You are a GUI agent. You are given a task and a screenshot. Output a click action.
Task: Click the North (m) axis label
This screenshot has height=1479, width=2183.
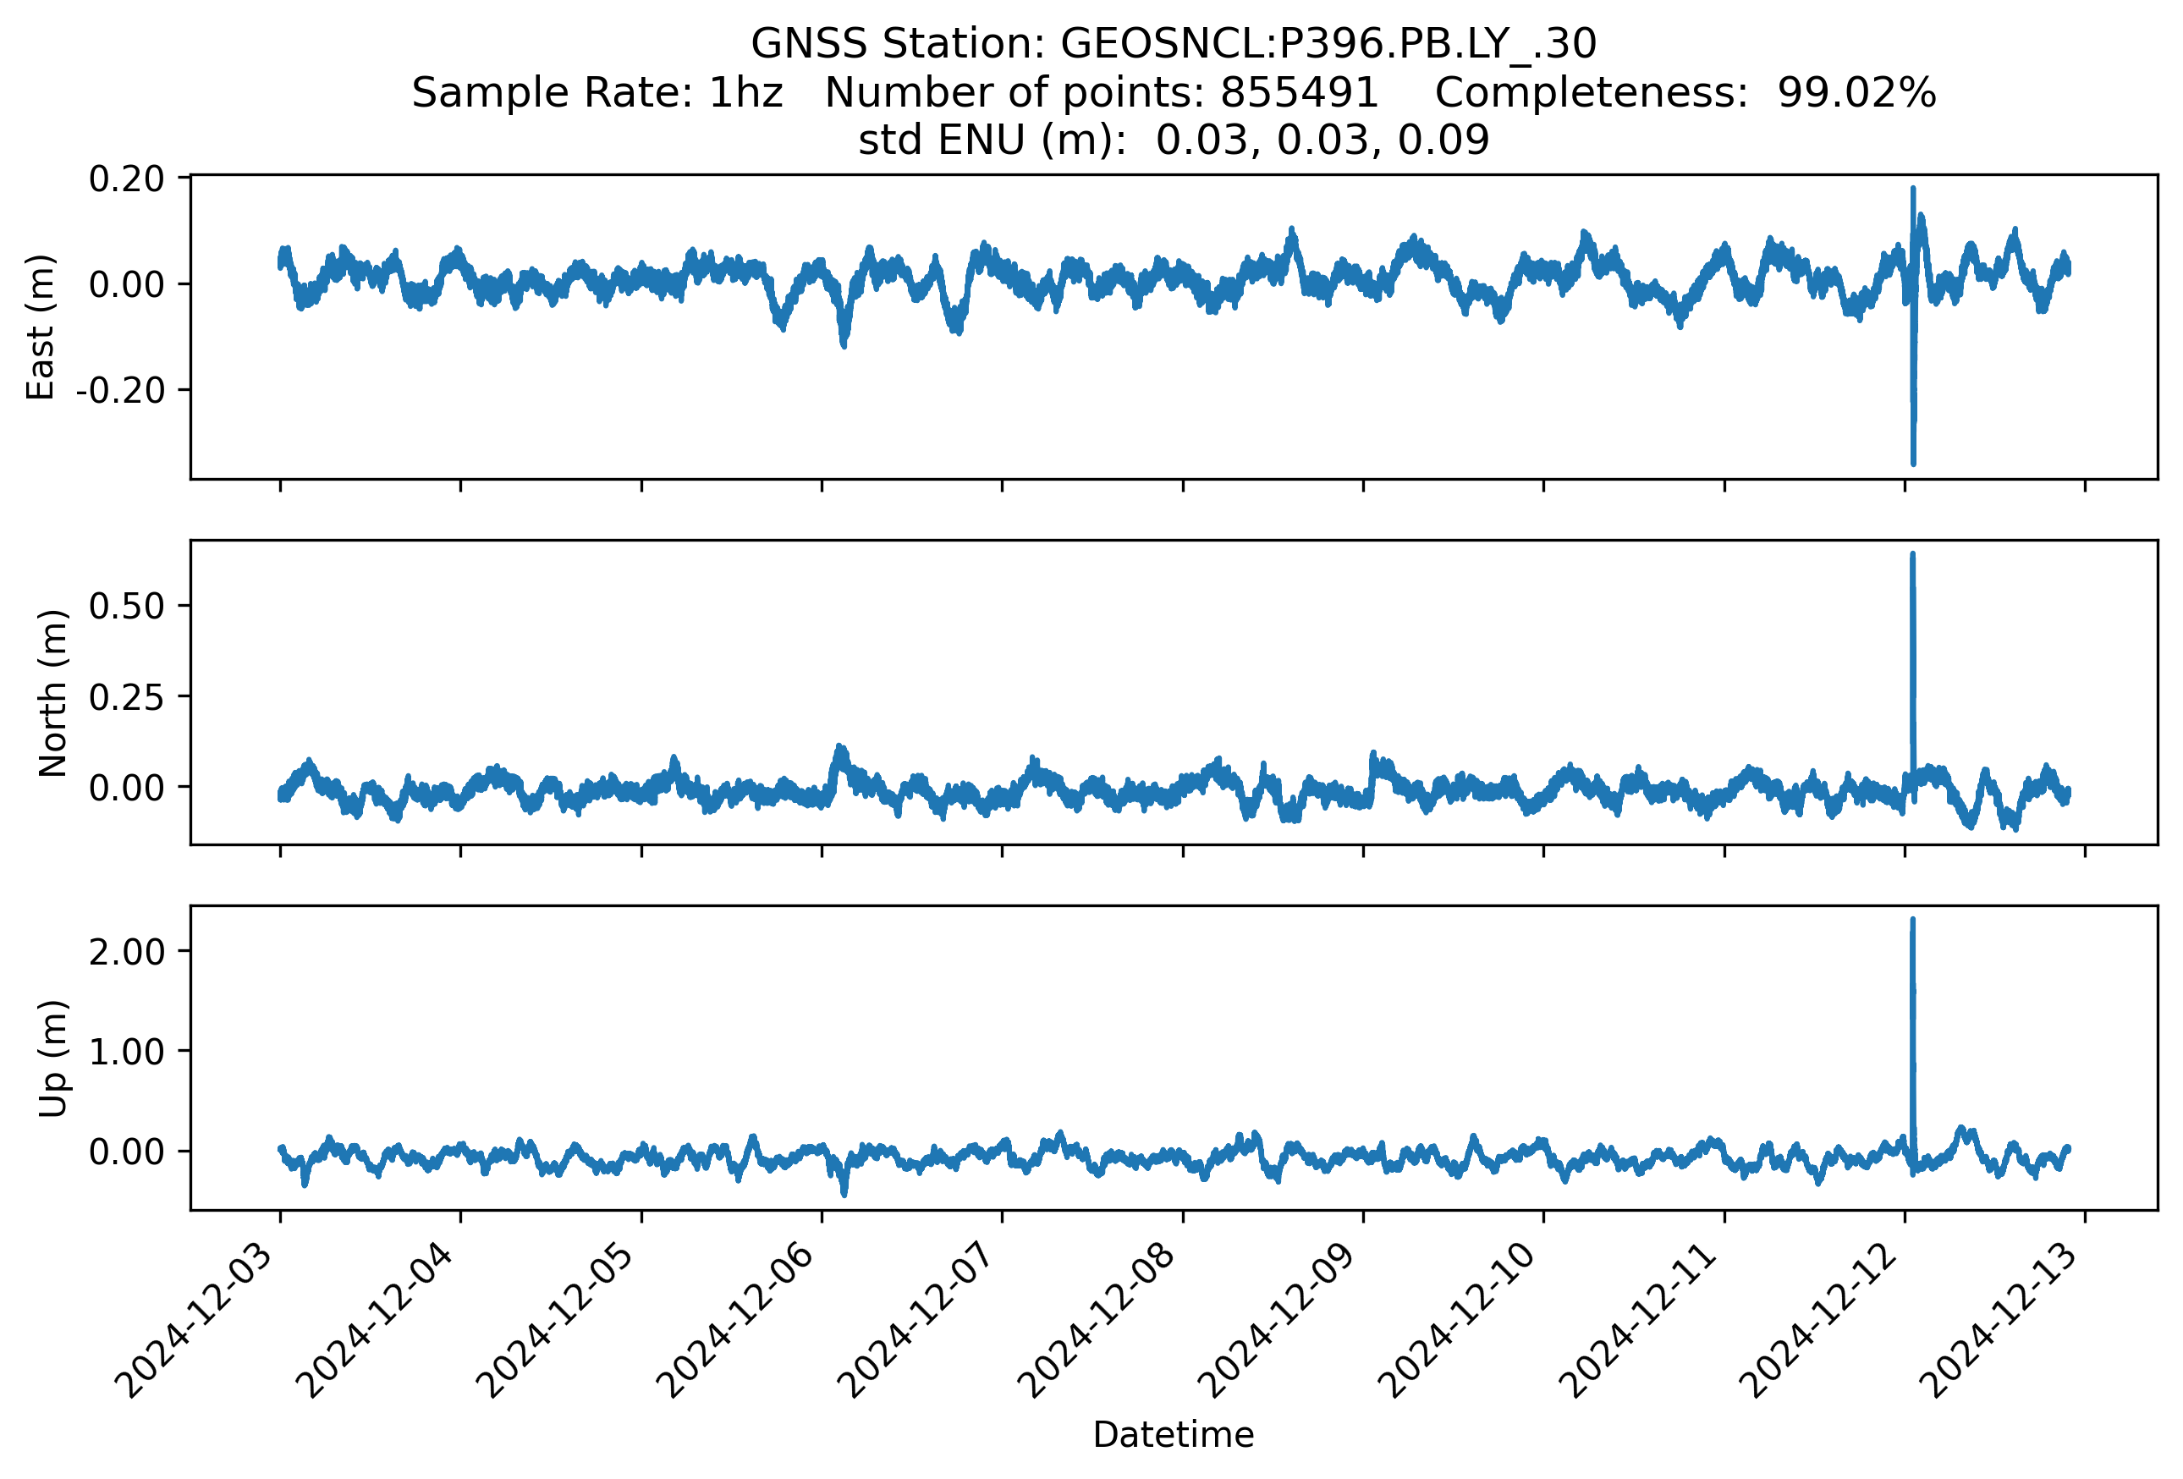coord(52,693)
